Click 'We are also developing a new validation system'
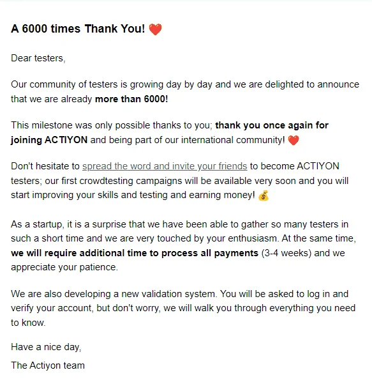Screen dimensions: 372x384 click(x=114, y=294)
